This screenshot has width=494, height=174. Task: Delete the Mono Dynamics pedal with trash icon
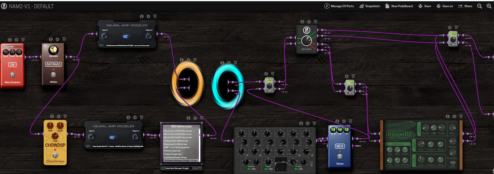[x=23, y=40]
